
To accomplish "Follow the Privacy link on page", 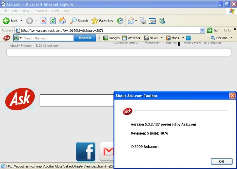I will point(26,46).
